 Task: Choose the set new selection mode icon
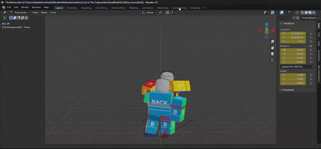pyautogui.click(x=11, y=18)
